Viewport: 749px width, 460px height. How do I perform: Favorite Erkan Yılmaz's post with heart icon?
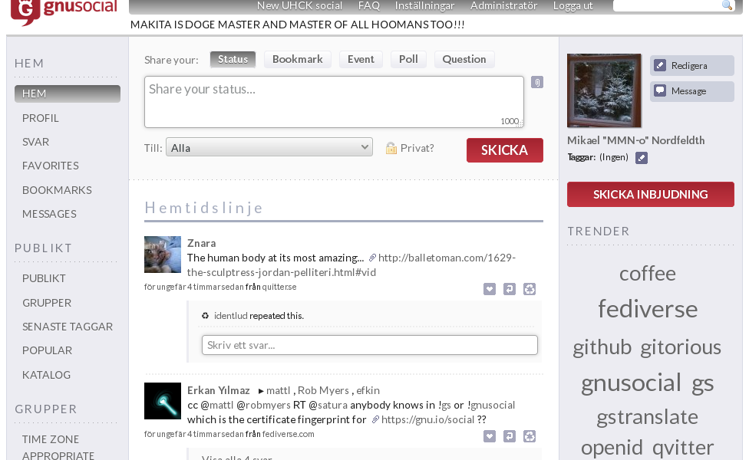pyautogui.click(x=490, y=436)
